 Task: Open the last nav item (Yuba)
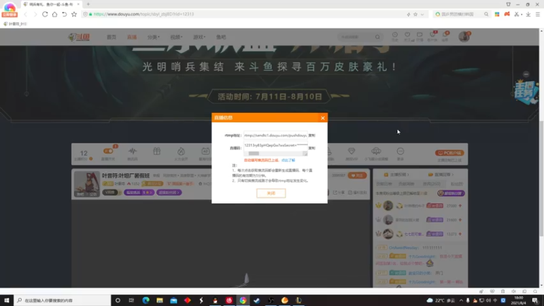pos(221,37)
